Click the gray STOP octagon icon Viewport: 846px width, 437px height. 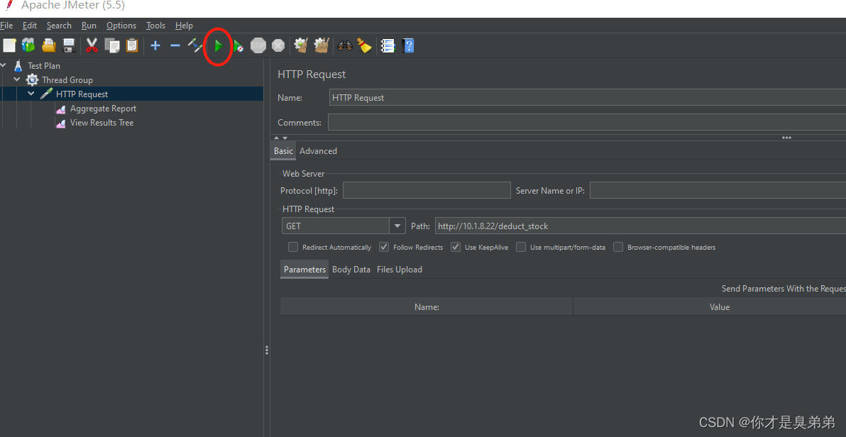[x=258, y=46]
